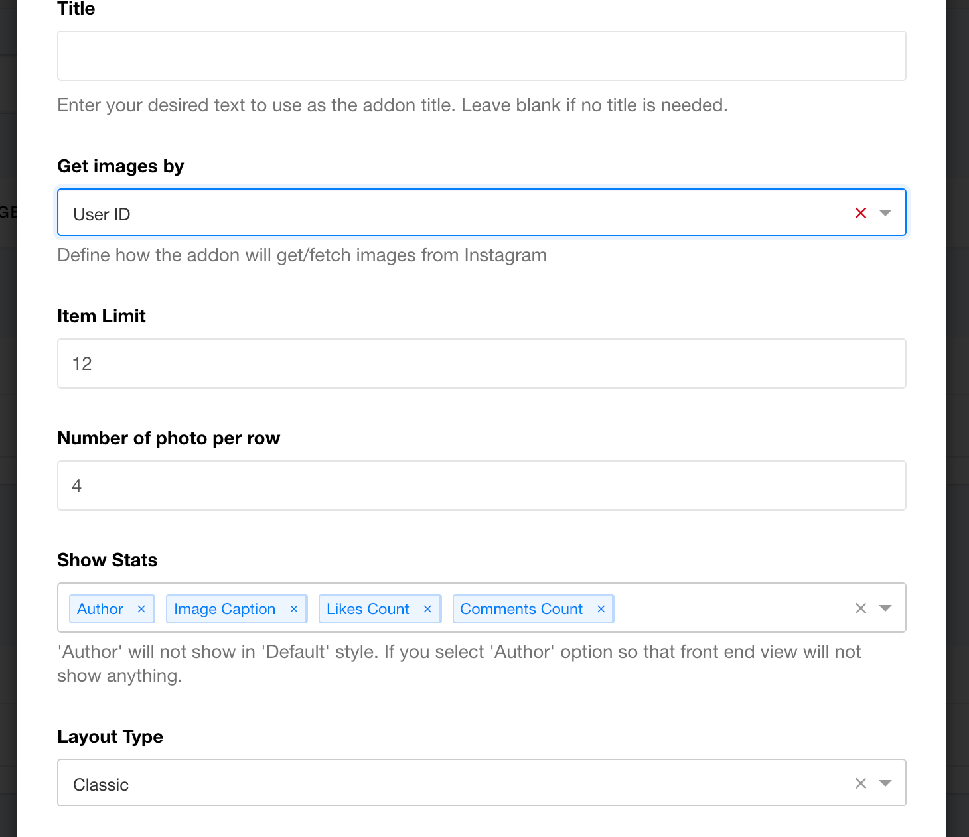969x837 pixels.
Task: Click the red X in Get images by field
Action: click(861, 212)
